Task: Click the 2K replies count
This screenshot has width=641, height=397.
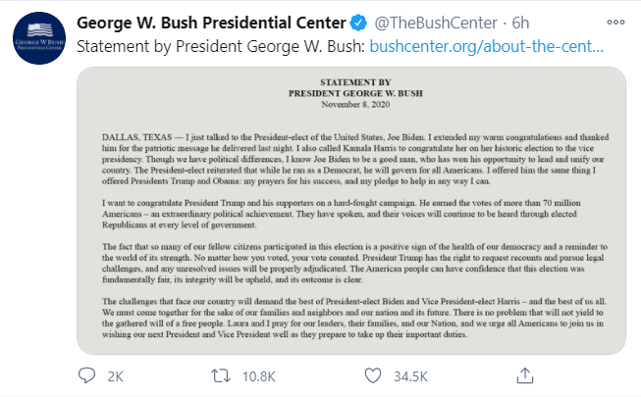Action: 115,374
